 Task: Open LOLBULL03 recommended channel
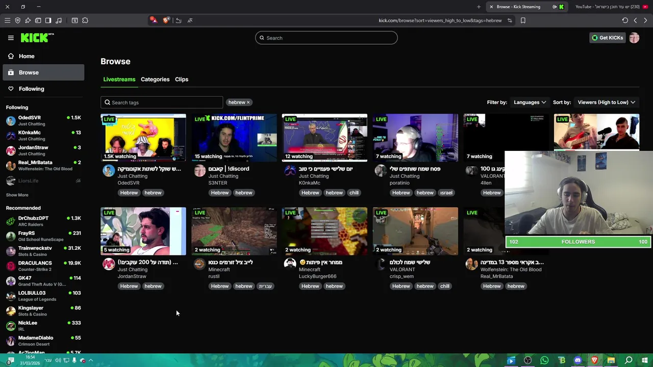[43, 296]
